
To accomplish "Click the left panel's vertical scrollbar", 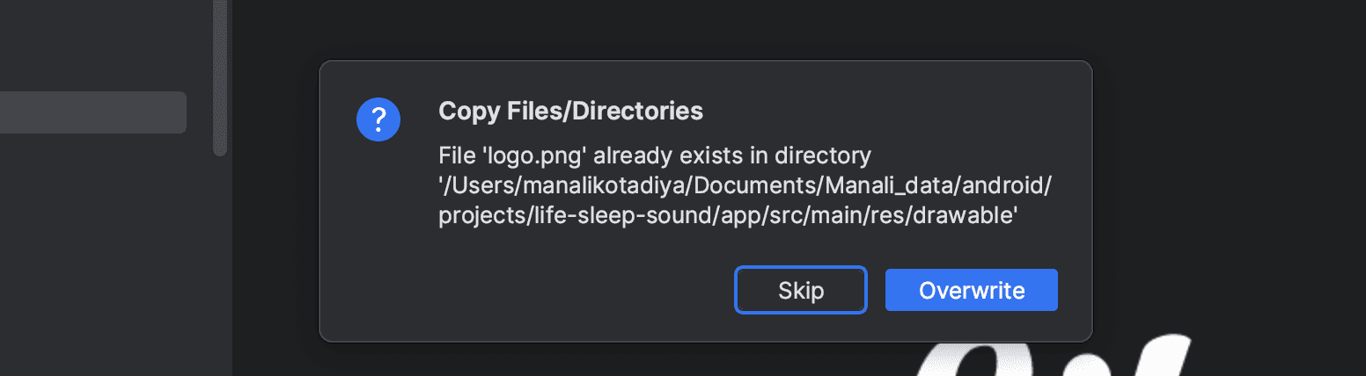I will pyautogui.click(x=220, y=79).
